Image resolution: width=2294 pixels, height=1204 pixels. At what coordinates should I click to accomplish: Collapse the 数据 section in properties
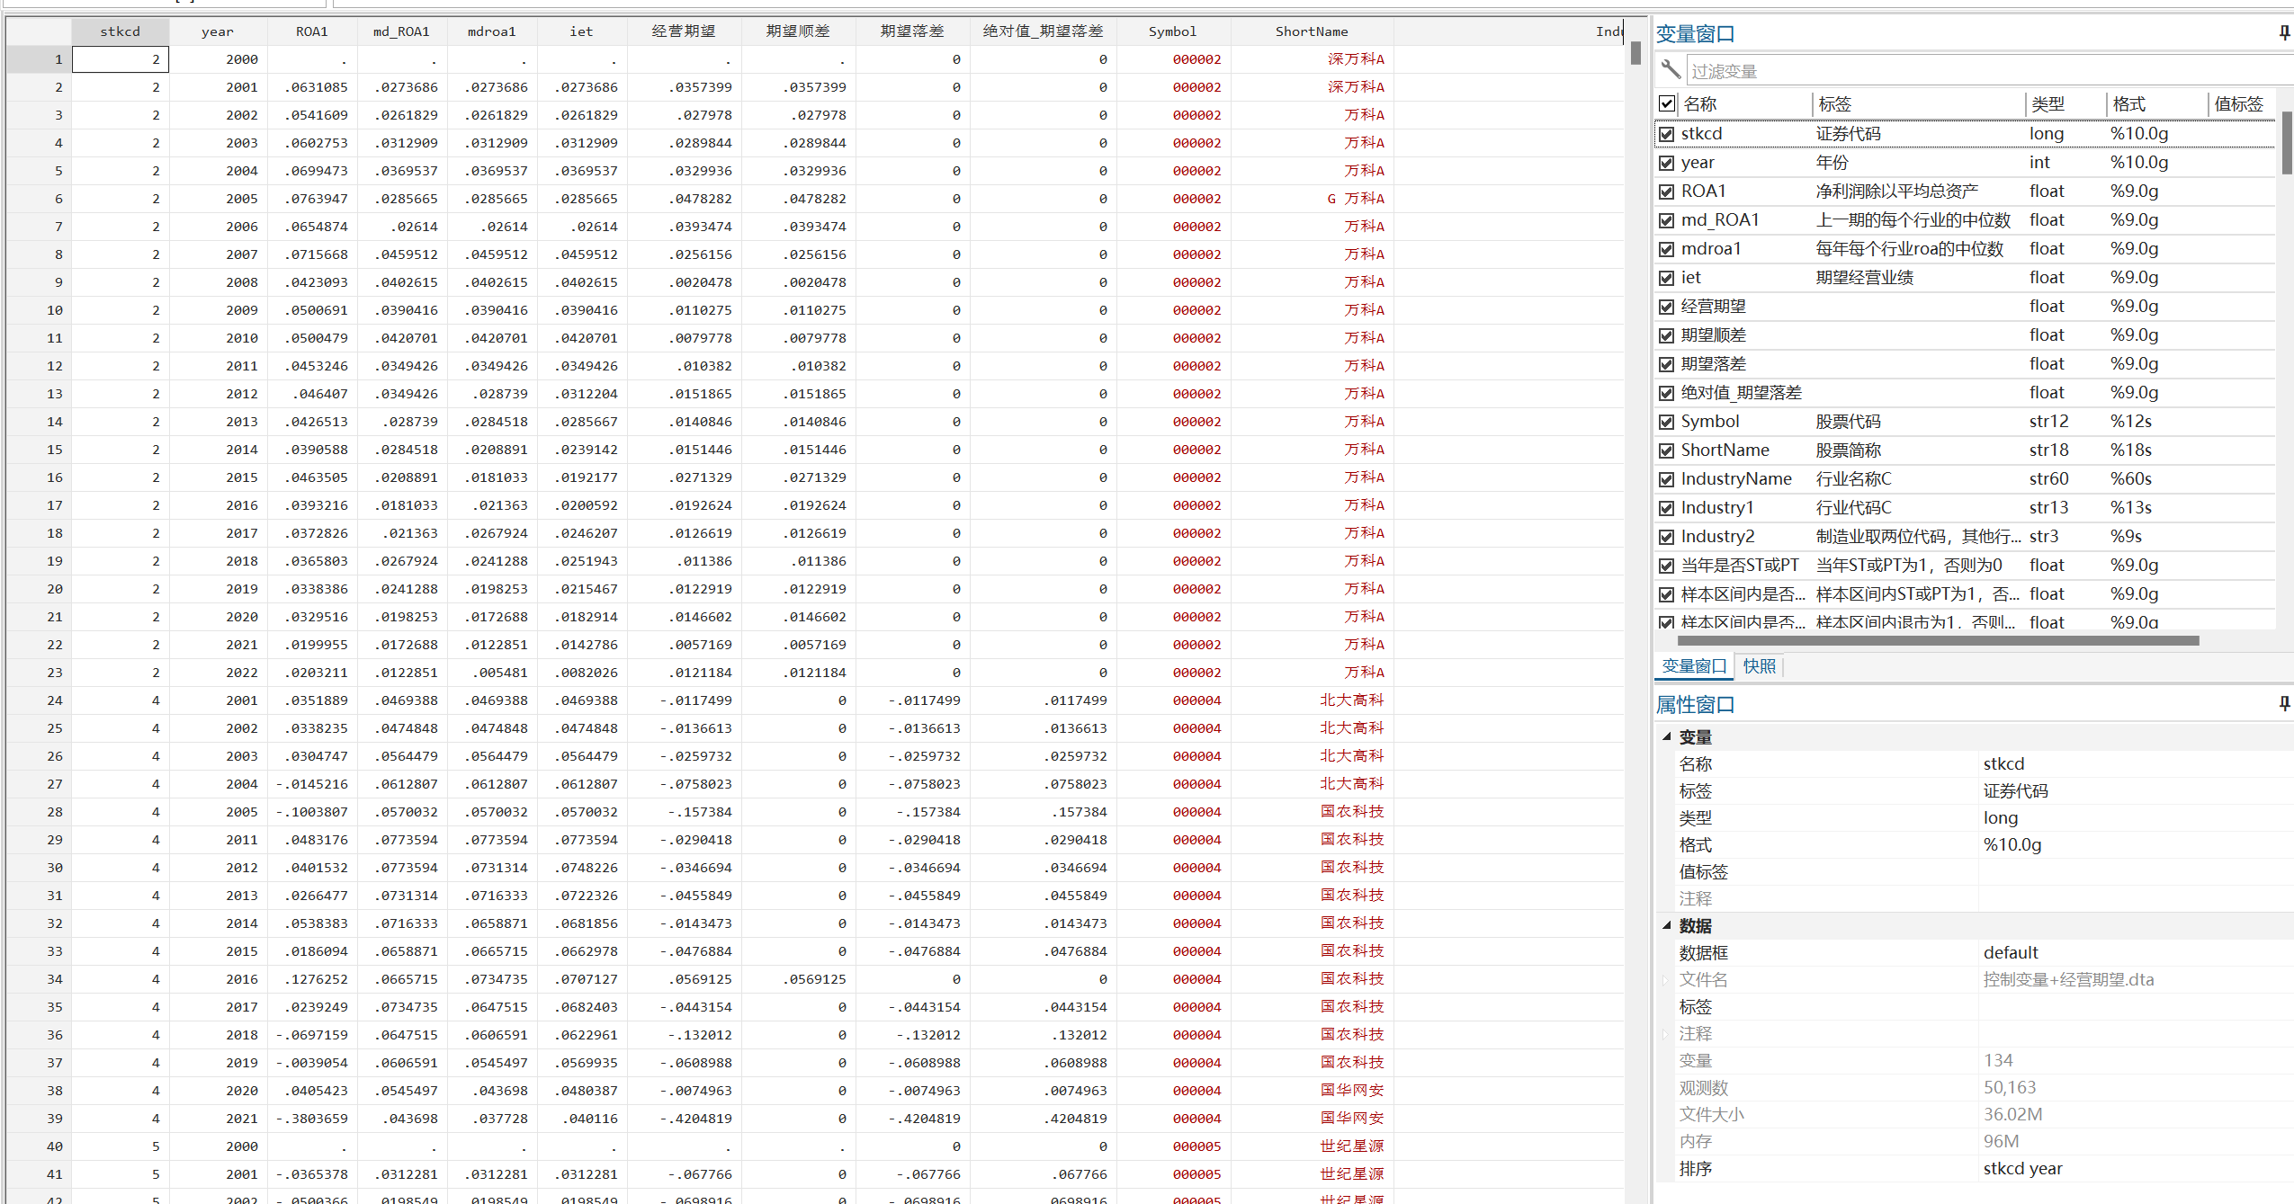click(1667, 925)
